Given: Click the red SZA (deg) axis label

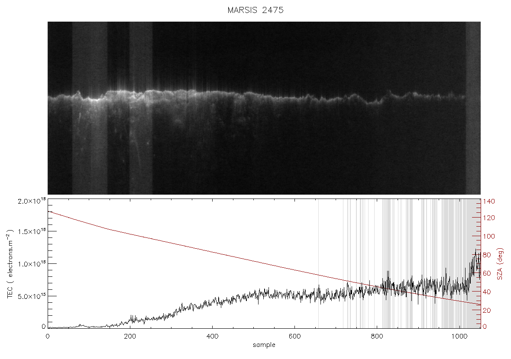Looking at the screenshot, I should [500, 264].
